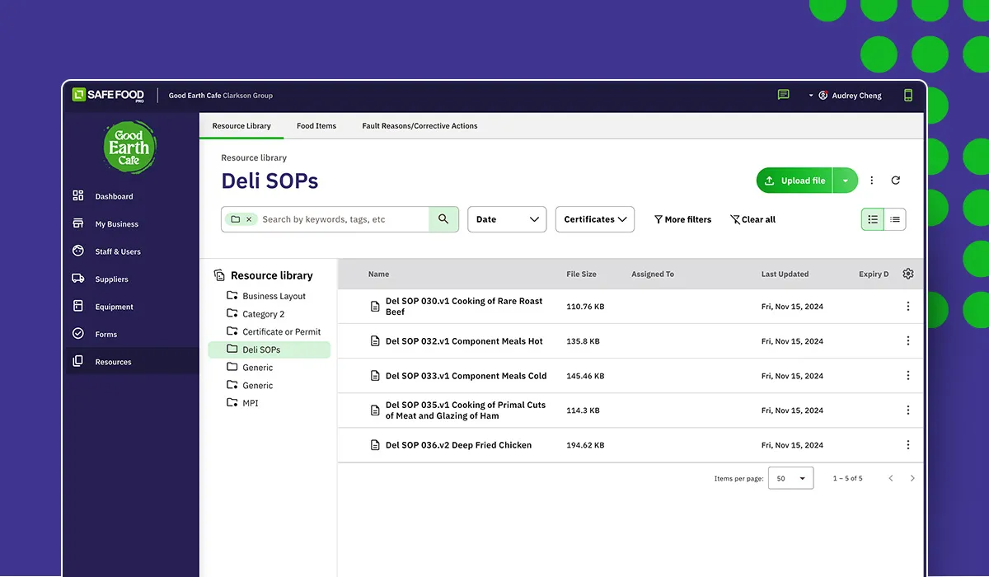Sort by Last Updated column header
989x577 pixels.
(785, 274)
